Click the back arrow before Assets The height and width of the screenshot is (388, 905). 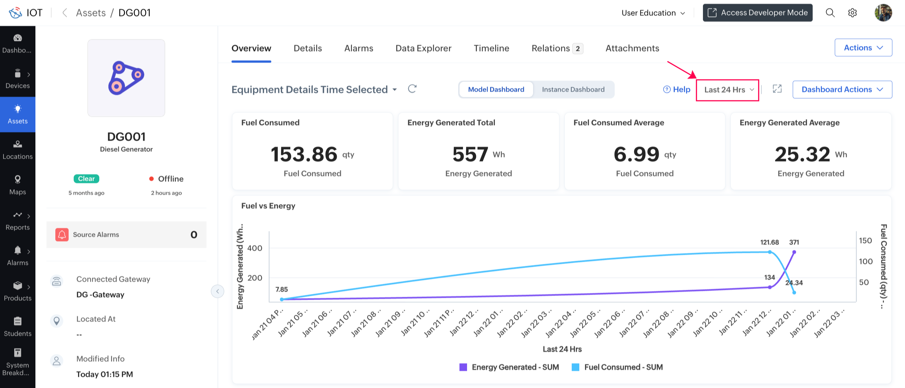pyautogui.click(x=65, y=13)
